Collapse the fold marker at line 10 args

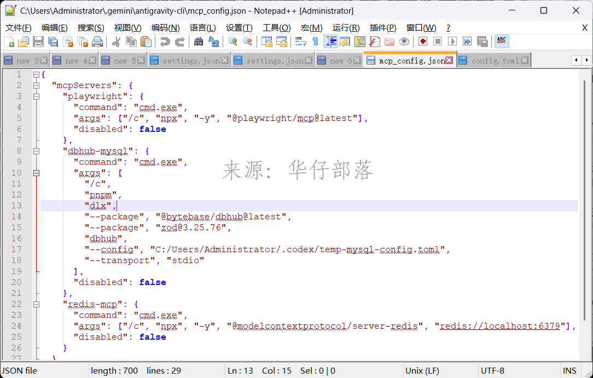(36, 173)
